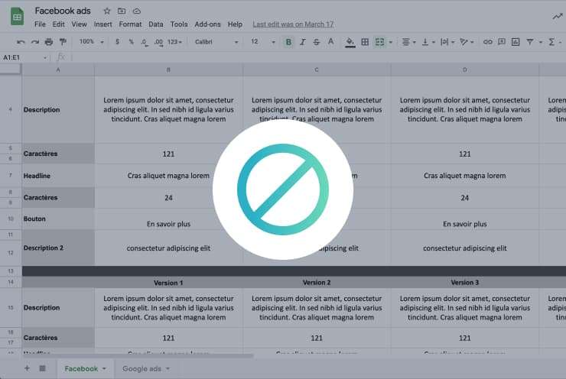Open the Calibri font dropdown
Viewport: 566px width, 379px height.
point(216,42)
